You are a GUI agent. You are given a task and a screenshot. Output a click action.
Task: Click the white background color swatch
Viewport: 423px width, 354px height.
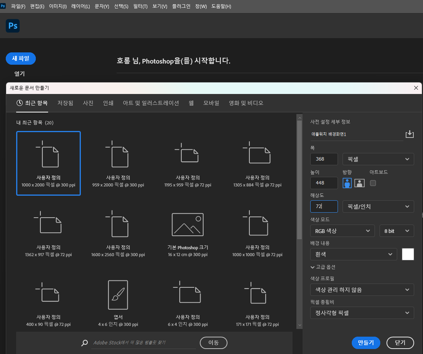click(408, 254)
